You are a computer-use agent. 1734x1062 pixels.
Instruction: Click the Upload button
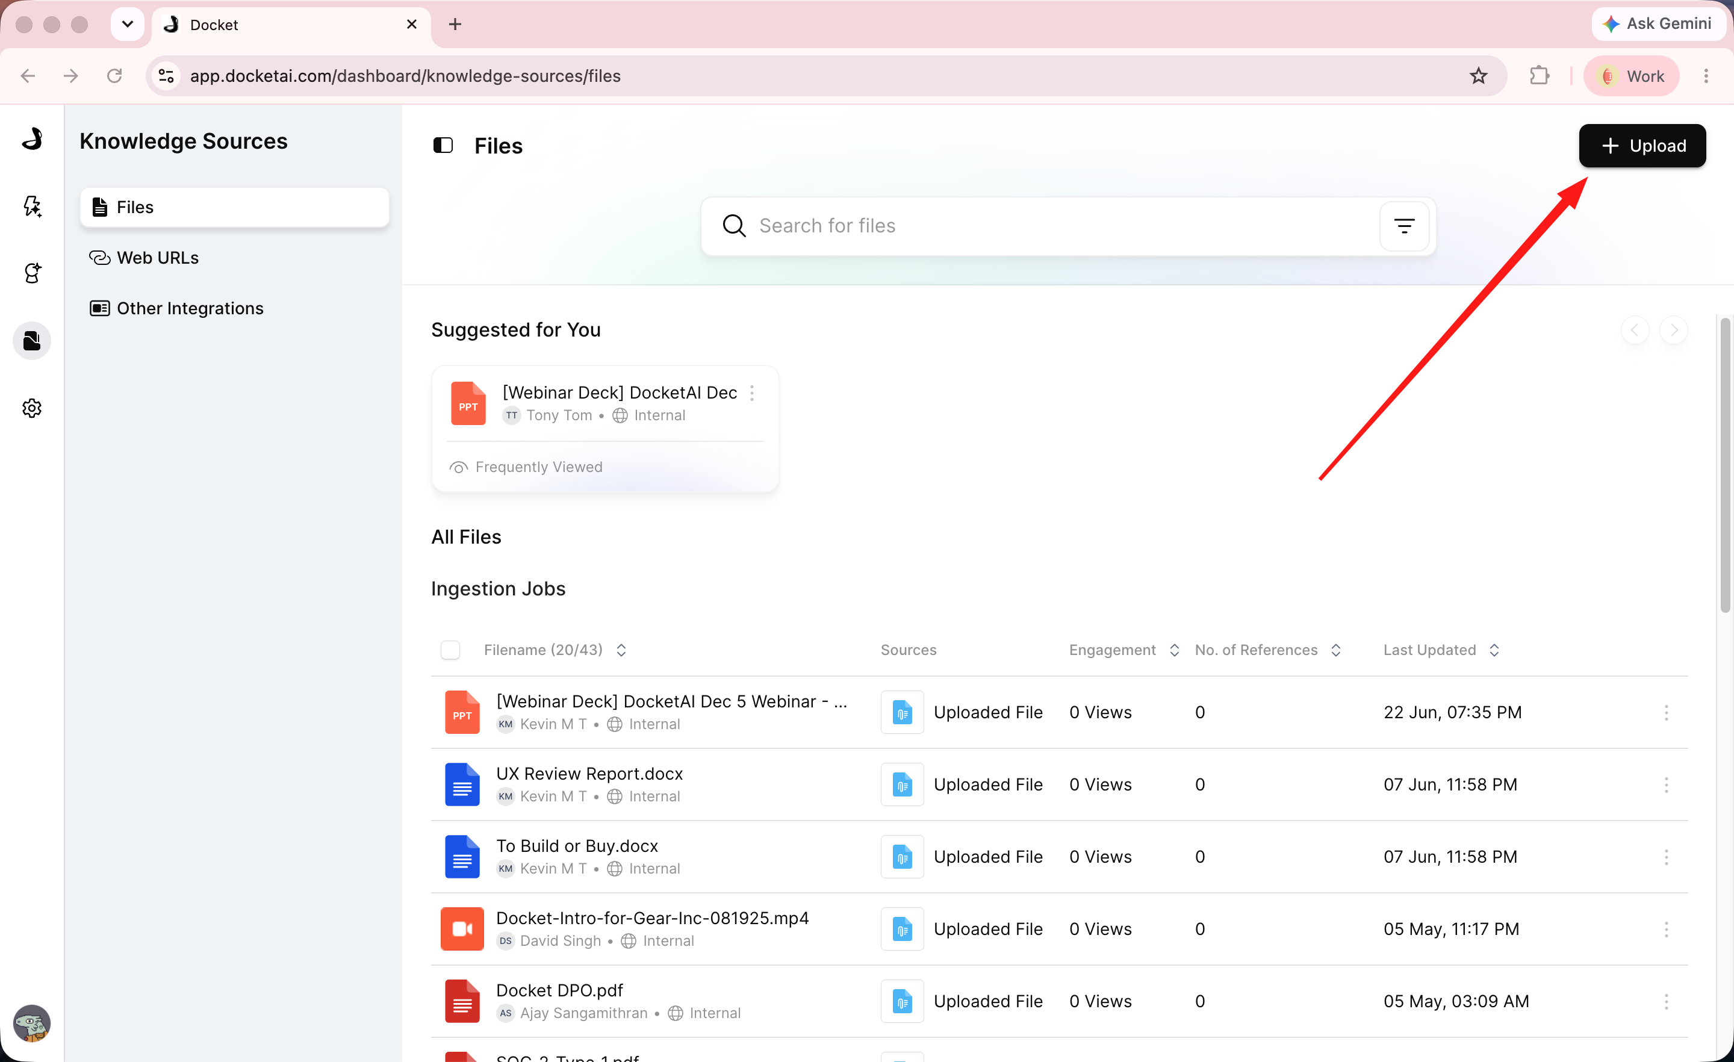1642,146
